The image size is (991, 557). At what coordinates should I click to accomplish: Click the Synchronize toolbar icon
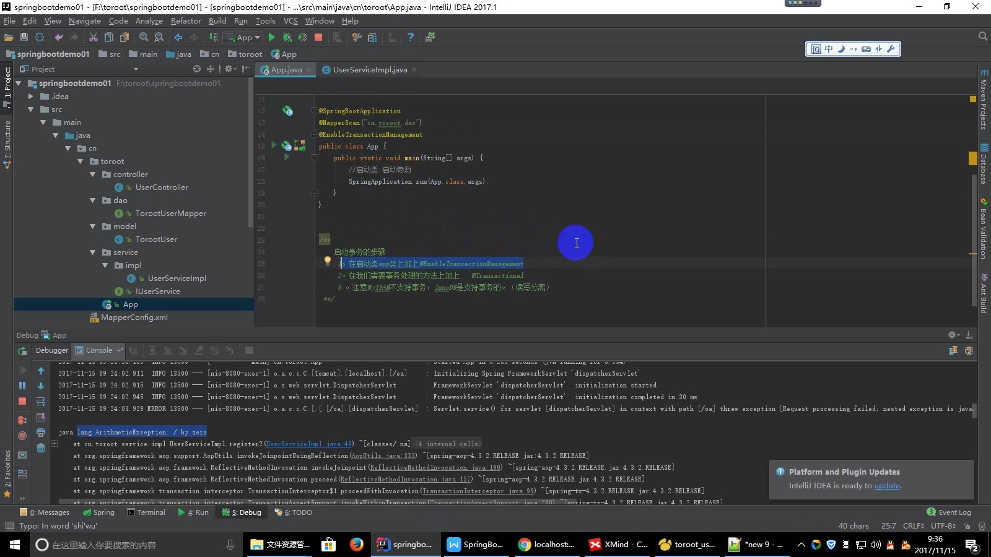[40, 38]
